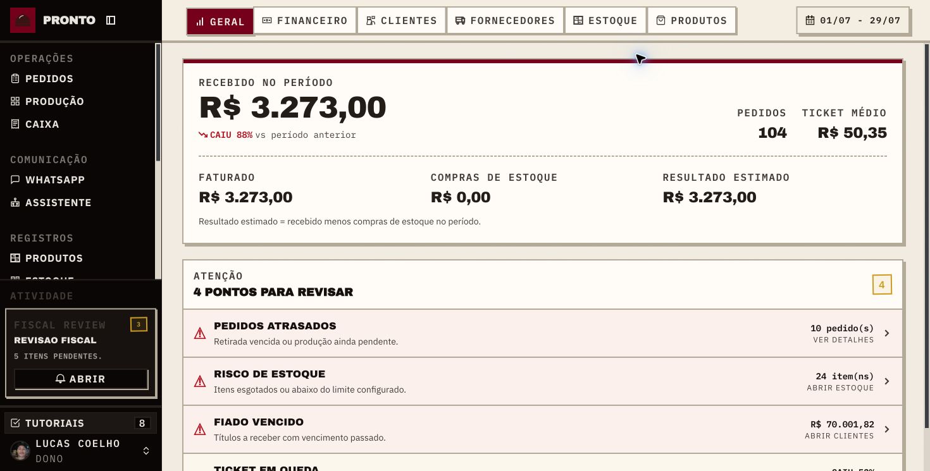Expand Pedidos Atrasados with chevron arrow

(x=887, y=333)
